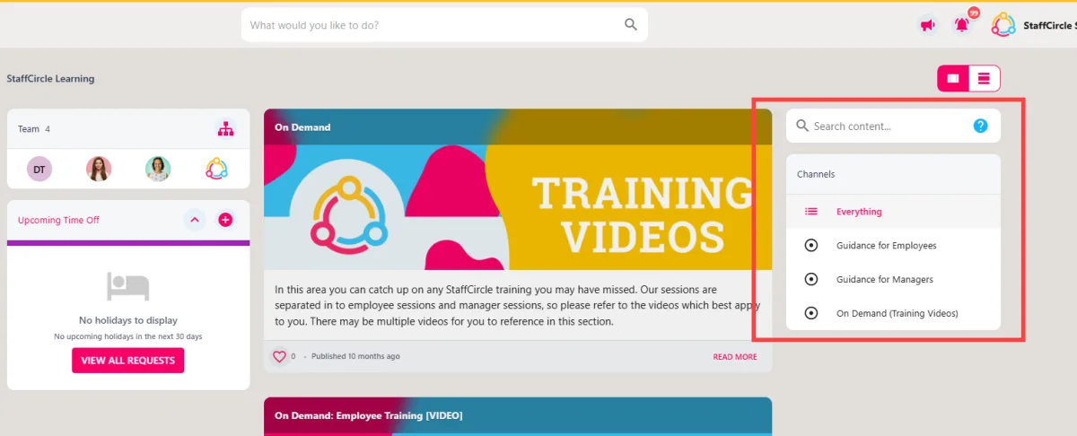Open the help question mark icon
The width and height of the screenshot is (1077, 436).
click(x=981, y=126)
